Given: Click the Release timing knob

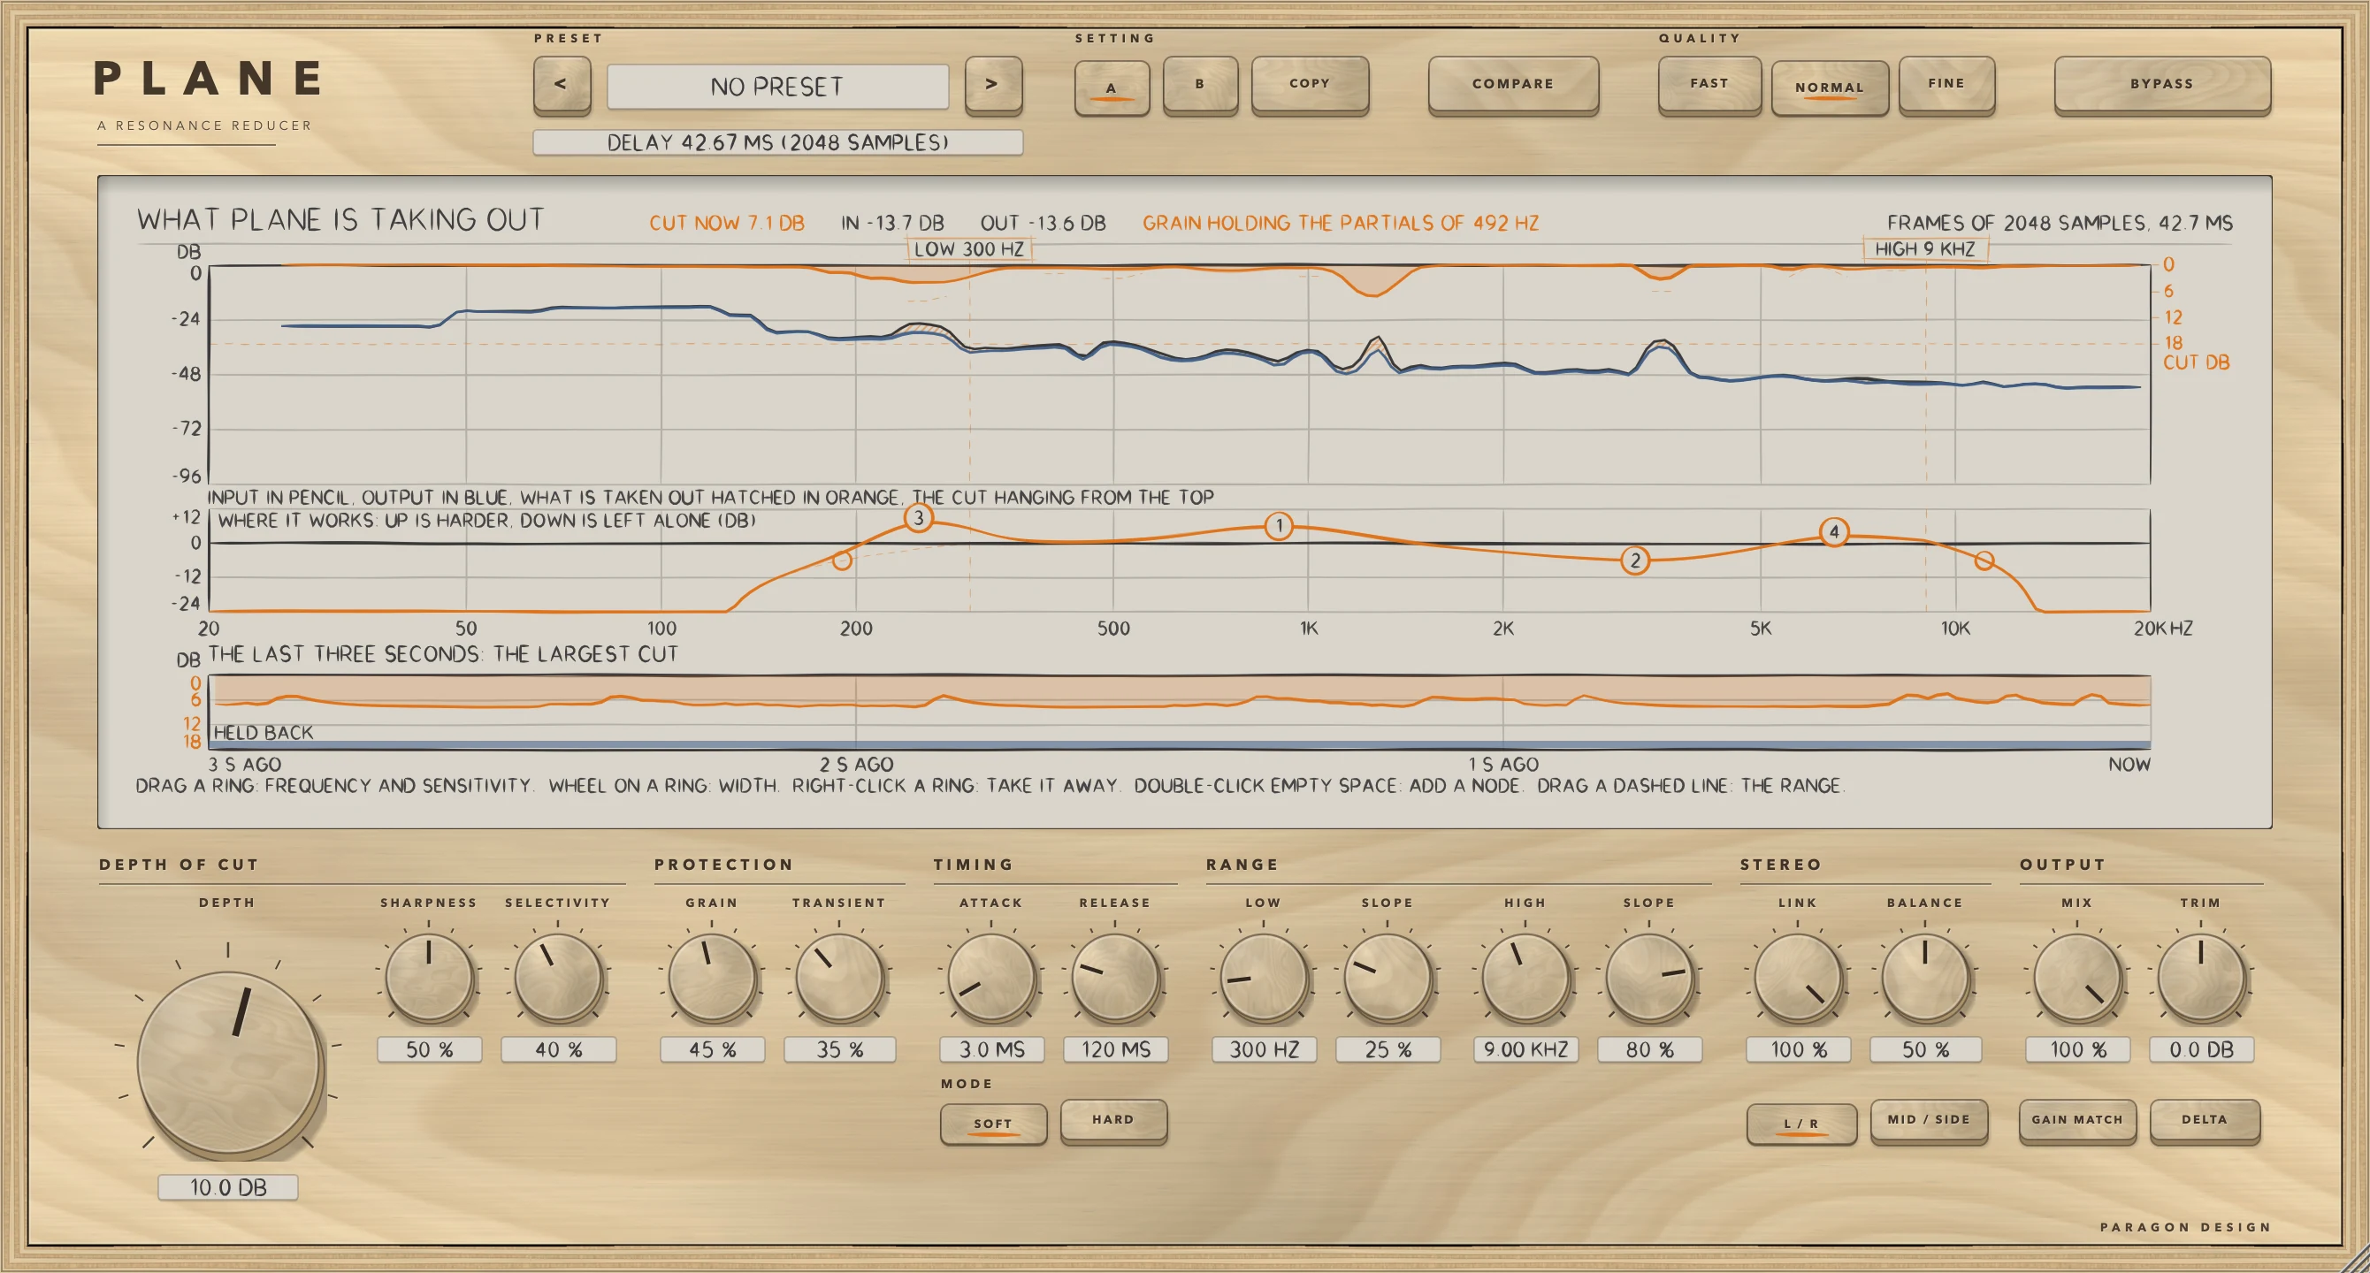Looking at the screenshot, I should point(1115,979).
